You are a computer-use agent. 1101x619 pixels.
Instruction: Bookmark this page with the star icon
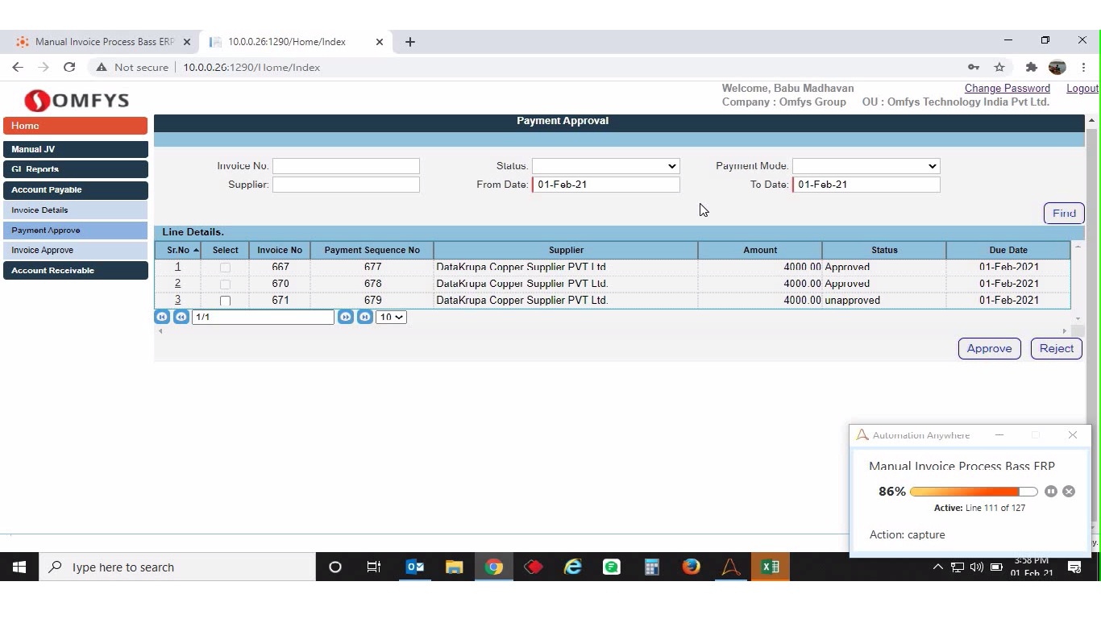coord(999,68)
